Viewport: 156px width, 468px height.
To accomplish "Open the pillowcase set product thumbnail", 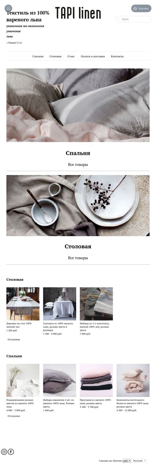I will click(60, 380).
